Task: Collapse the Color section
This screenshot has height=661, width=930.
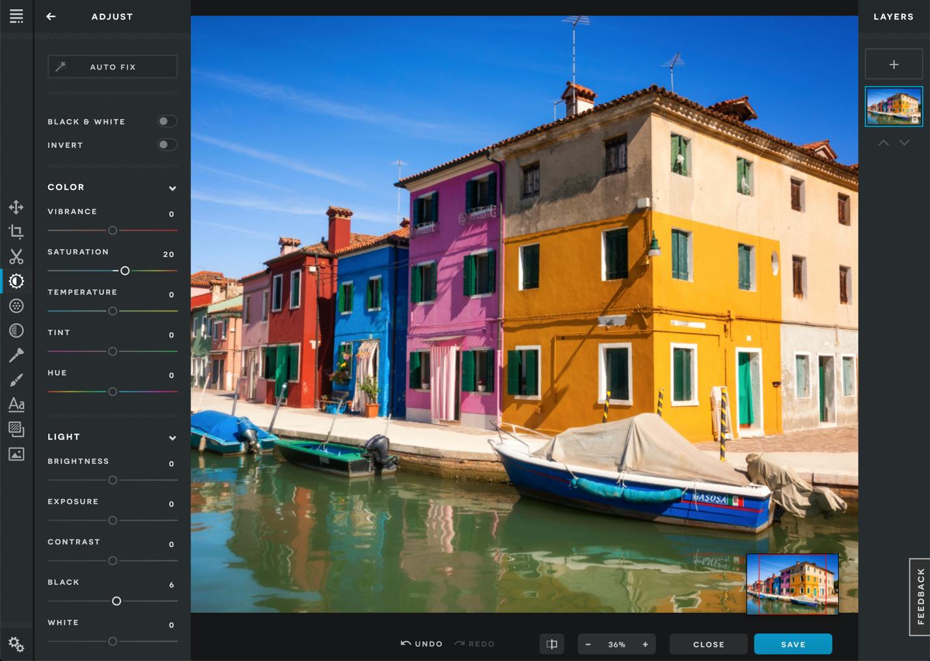Action: point(172,188)
